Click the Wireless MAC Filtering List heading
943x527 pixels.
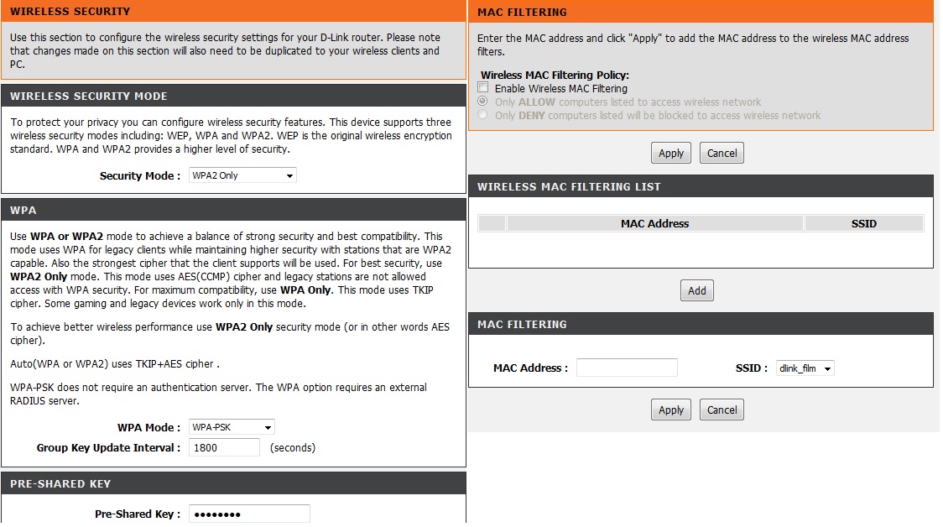tap(701, 186)
